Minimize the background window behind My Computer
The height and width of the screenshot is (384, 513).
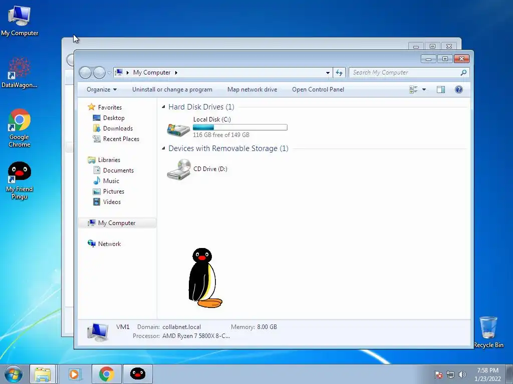(416, 46)
